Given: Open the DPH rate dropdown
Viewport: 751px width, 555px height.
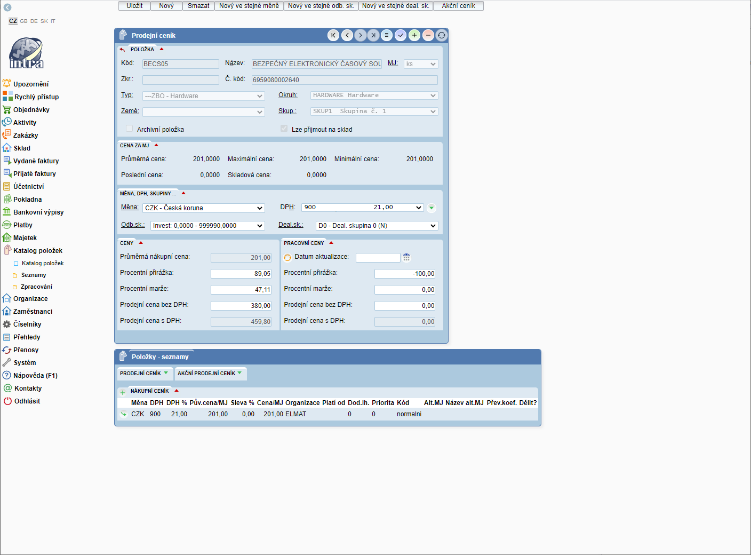Looking at the screenshot, I should 363,208.
